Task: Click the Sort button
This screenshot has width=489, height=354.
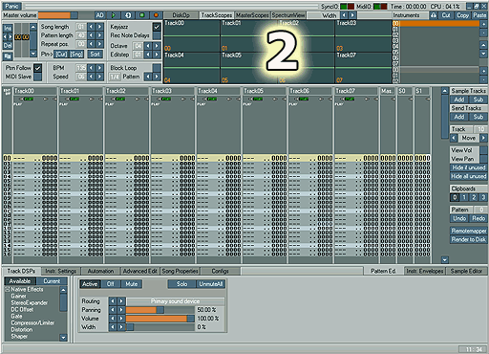Action: pyautogui.click(x=96, y=54)
